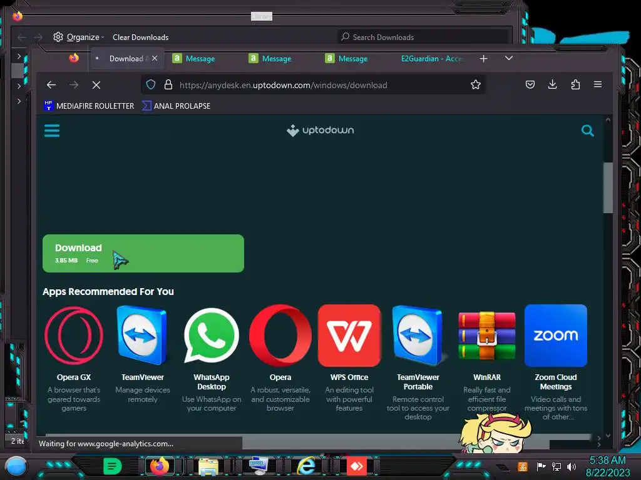Close the Download tab
The height and width of the screenshot is (480, 641).
pyautogui.click(x=155, y=58)
